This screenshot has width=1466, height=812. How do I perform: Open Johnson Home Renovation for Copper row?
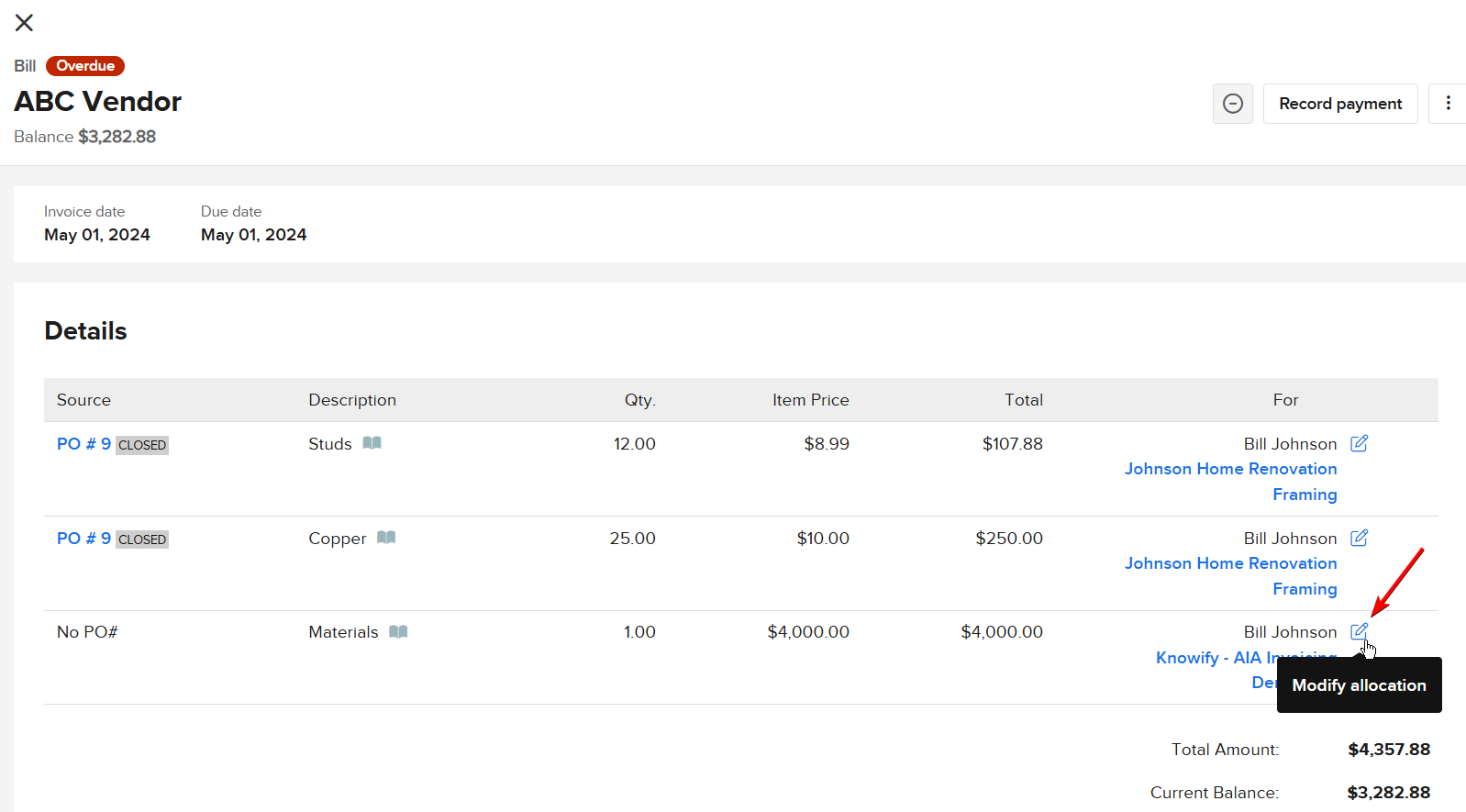click(x=1230, y=563)
